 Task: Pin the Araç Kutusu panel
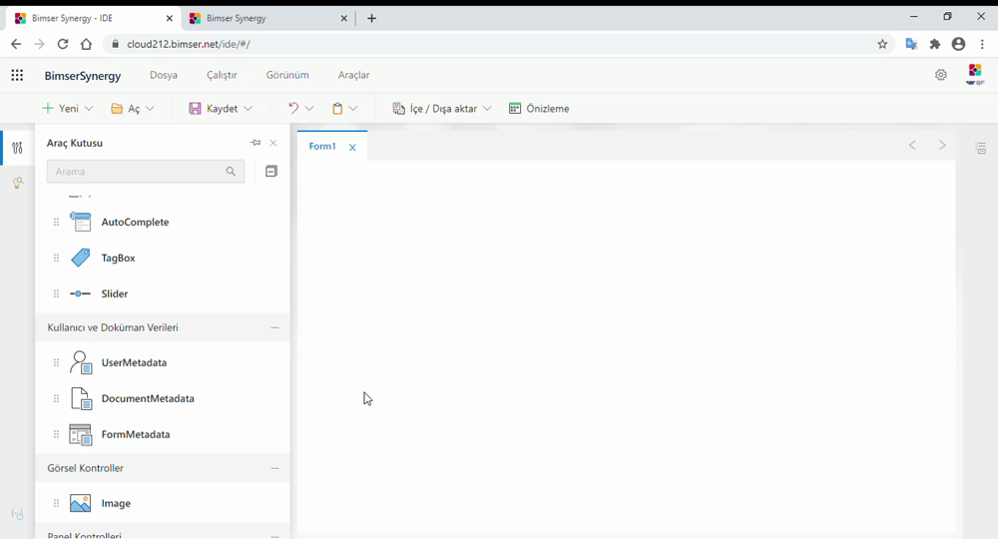point(255,143)
